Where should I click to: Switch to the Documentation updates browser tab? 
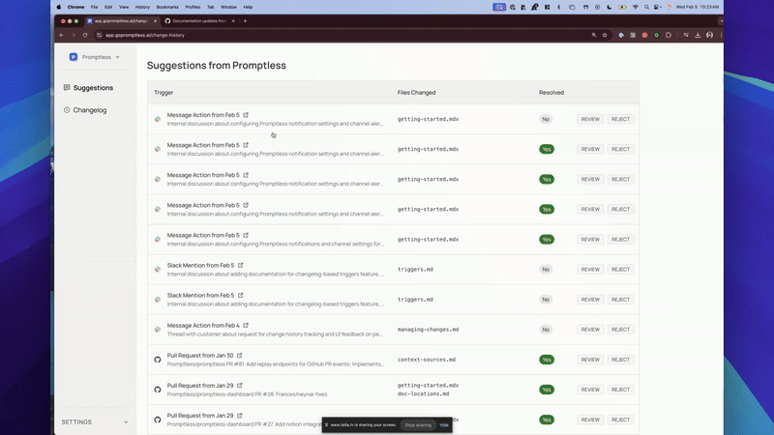click(x=198, y=20)
